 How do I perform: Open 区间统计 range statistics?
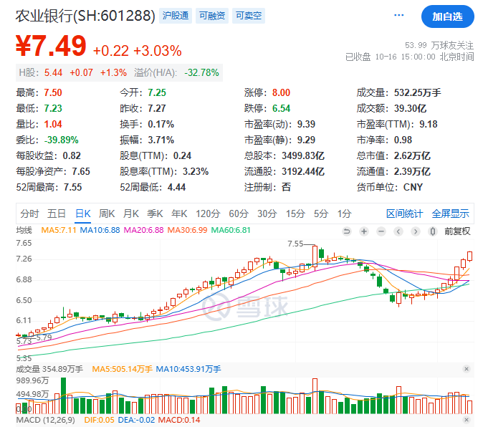click(x=404, y=214)
